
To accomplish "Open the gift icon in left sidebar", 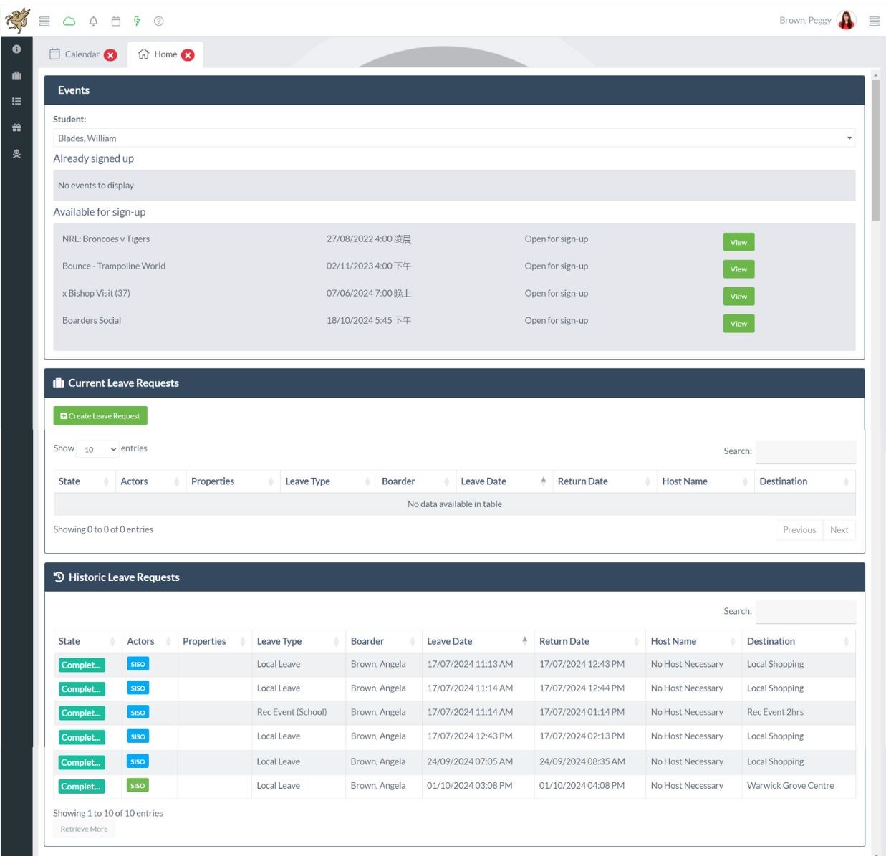I will [16, 128].
